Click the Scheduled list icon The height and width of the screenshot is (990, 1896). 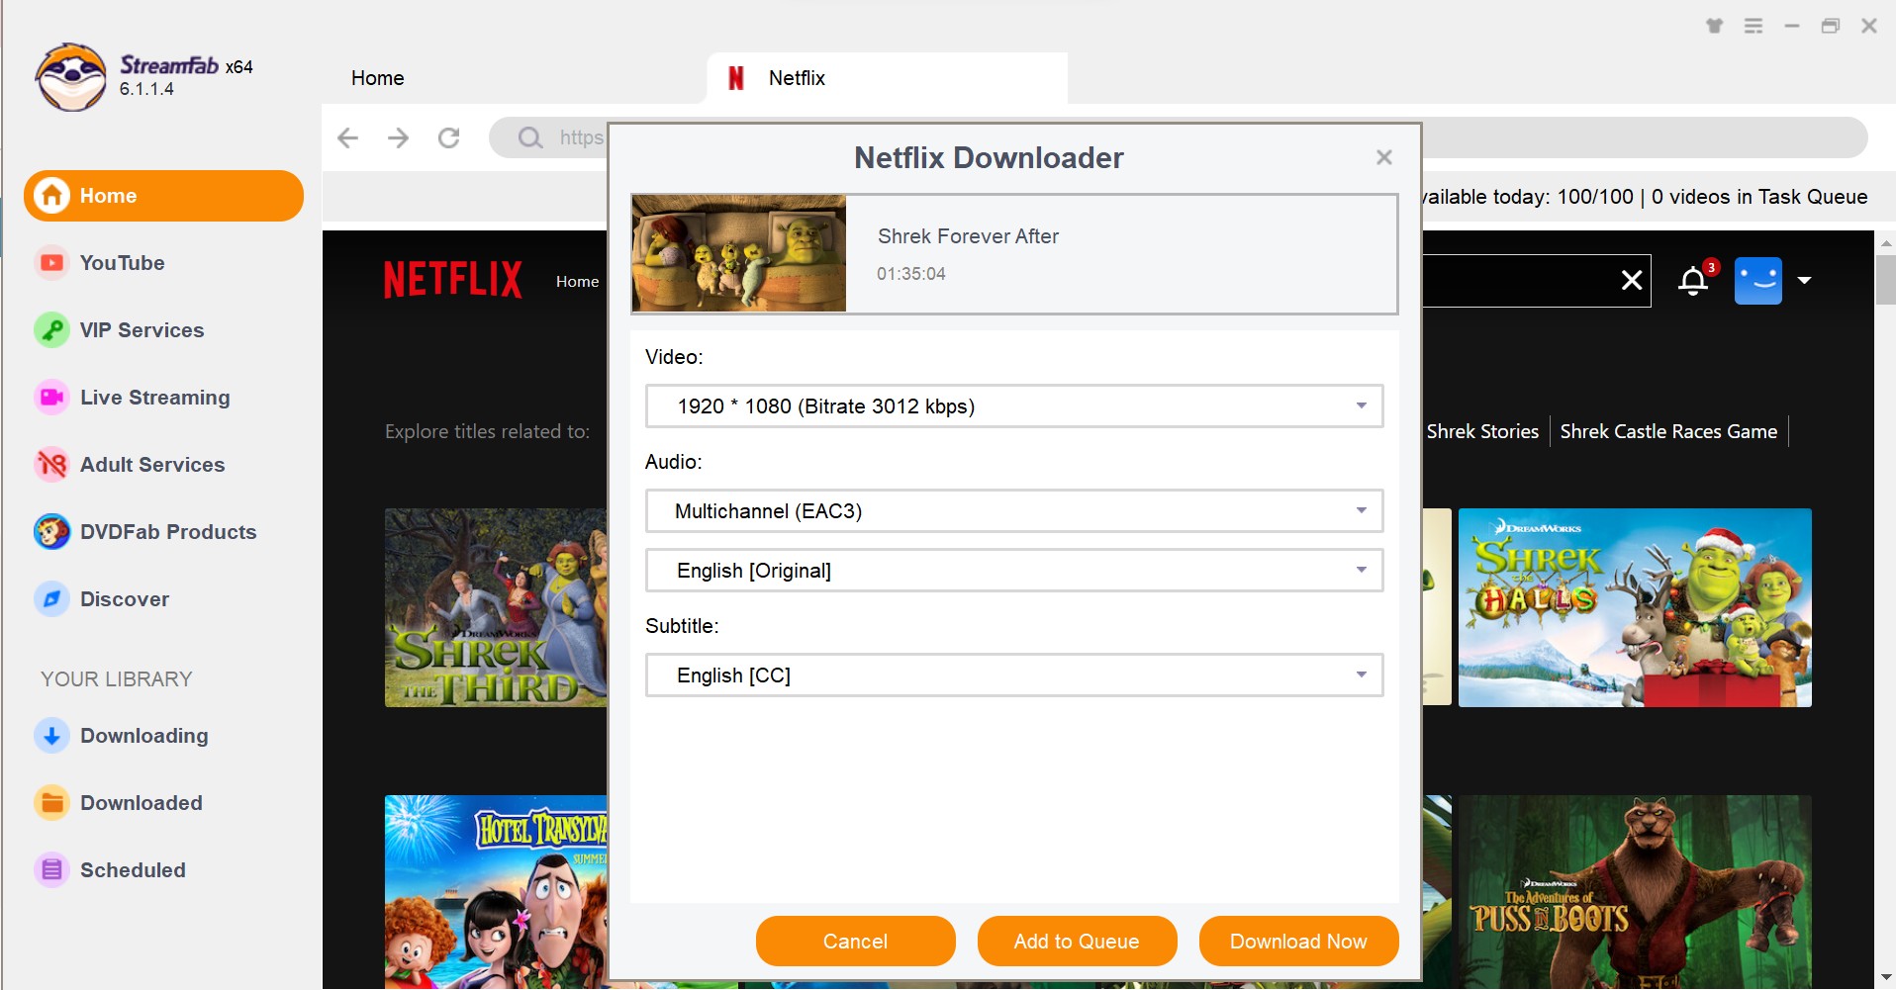pos(51,870)
